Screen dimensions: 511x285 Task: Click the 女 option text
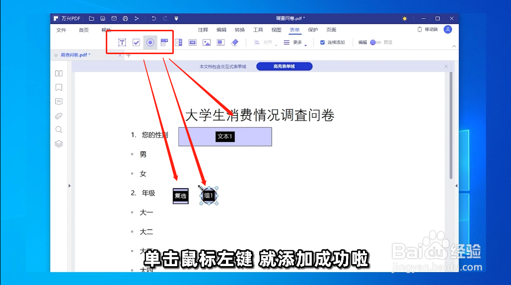143,174
